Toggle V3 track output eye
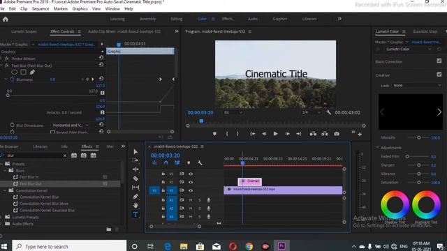 [191, 174]
